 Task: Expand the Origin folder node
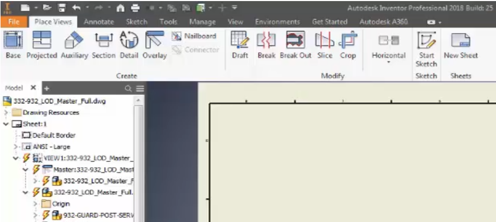click(36, 204)
